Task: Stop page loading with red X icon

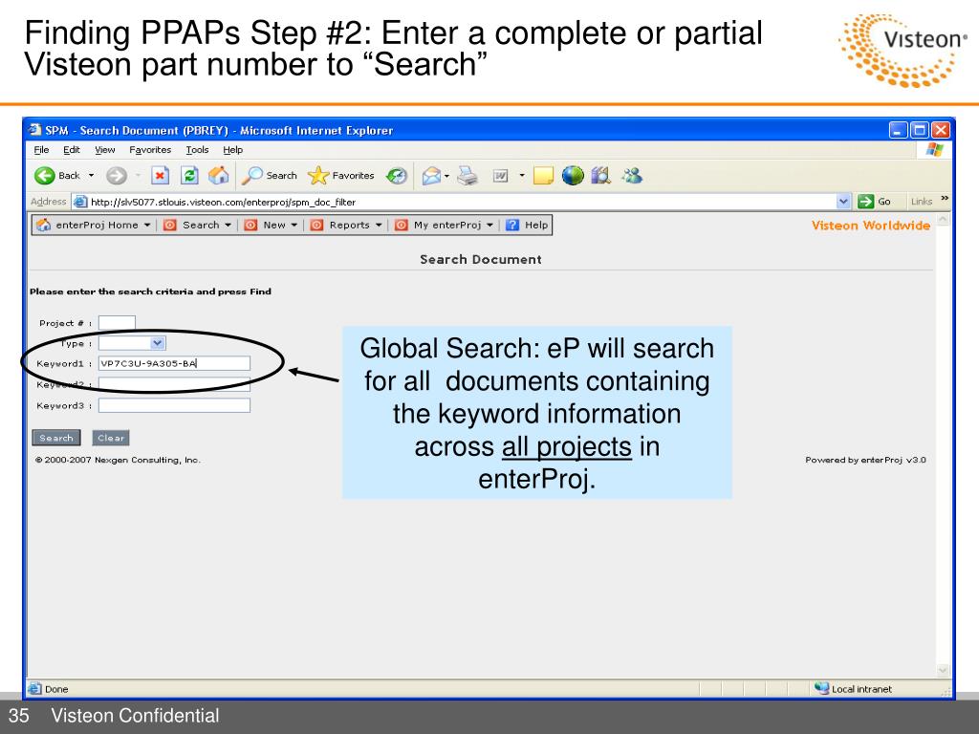Action: (160, 176)
